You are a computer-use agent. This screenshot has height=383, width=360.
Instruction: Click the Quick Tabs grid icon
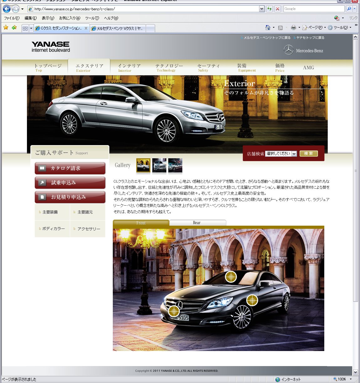tap(25, 28)
